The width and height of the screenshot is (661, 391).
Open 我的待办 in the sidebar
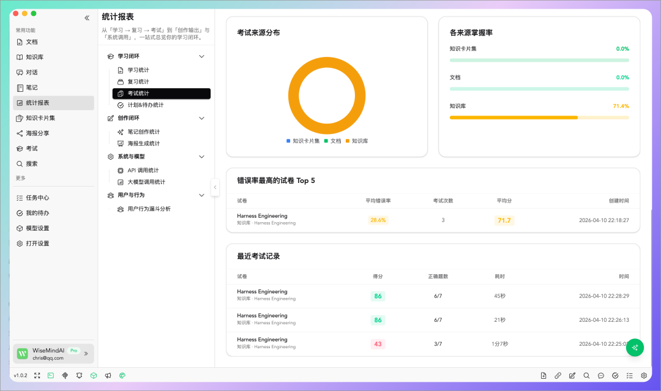click(x=53, y=213)
